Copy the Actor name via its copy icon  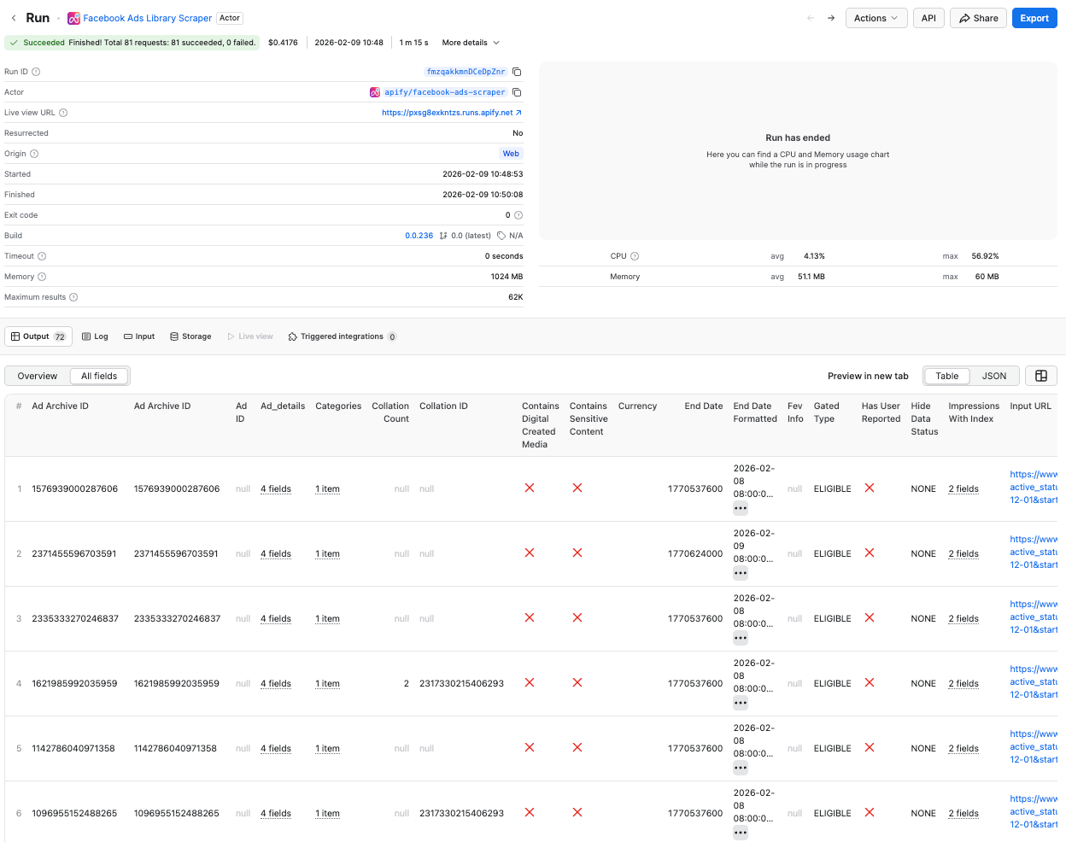[x=516, y=91]
